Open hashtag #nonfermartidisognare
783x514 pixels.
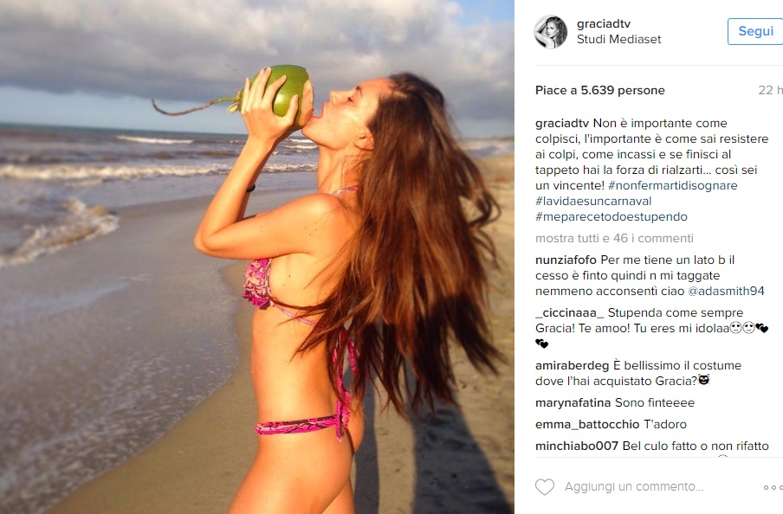[x=673, y=185]
